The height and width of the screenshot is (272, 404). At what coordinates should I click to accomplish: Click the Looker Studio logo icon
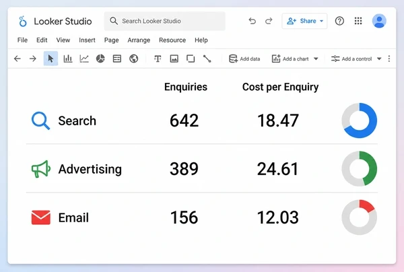[x=23, y=21]
